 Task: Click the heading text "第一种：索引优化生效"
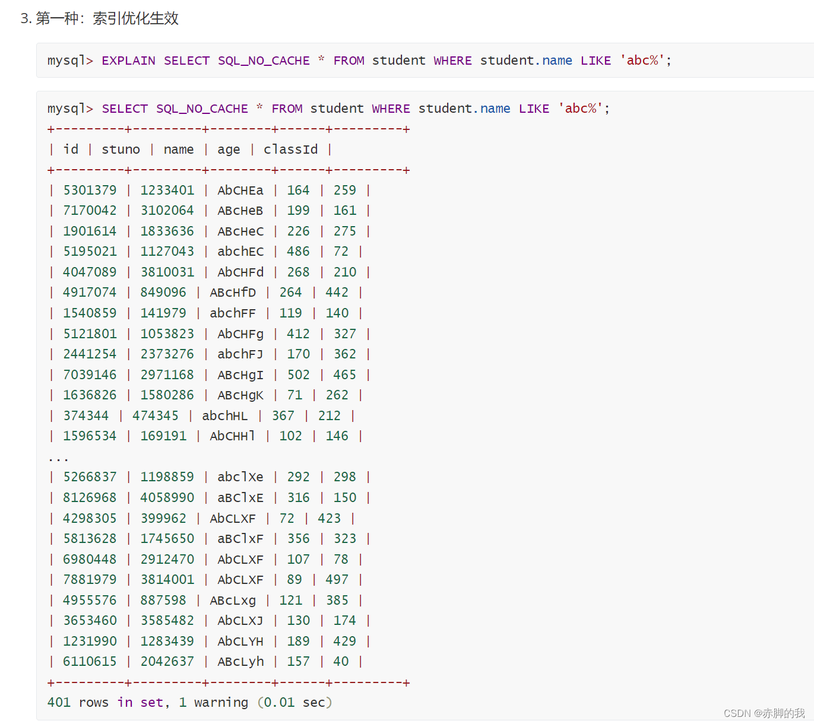pos(107,18)
